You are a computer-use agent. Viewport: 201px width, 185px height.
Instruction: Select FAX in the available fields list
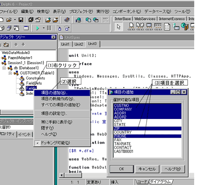point(148,140)
